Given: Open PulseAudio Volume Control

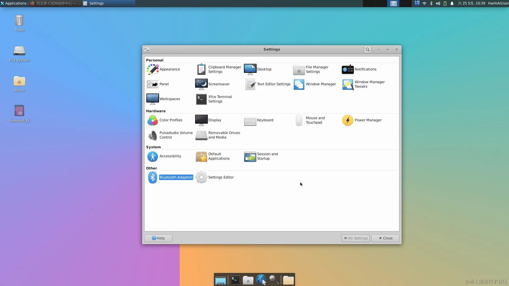Looking at the screenshot, I should [x=170, y=135].
